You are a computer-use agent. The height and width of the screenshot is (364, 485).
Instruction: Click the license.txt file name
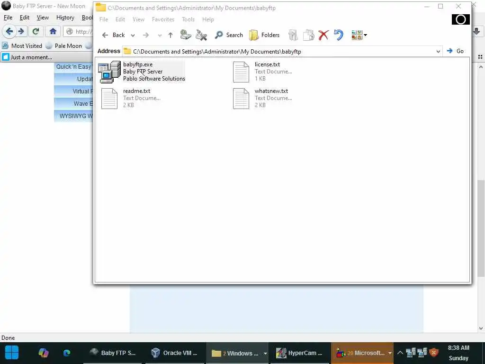(x=267, y=64)
